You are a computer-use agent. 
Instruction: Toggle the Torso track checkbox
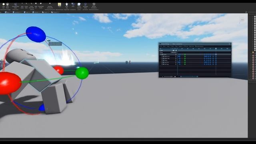161,54
